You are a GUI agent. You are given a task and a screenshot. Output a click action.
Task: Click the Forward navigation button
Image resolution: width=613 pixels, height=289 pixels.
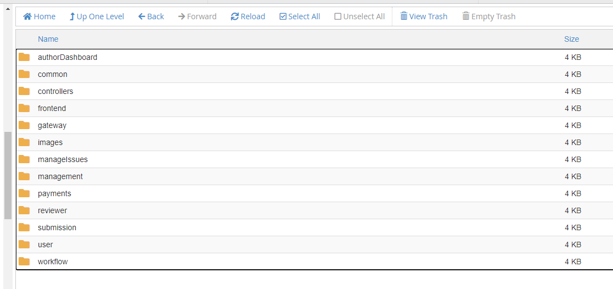198,16
